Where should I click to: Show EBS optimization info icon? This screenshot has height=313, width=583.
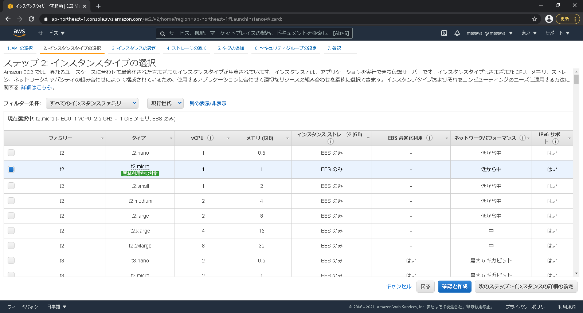pyautogui.click(x=430, y=138)
